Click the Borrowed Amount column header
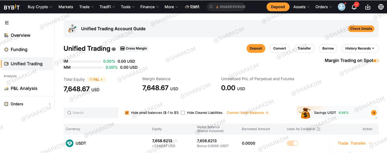This screenshot has width=387, height=153. pyautogui.click(x=256, y=129)
